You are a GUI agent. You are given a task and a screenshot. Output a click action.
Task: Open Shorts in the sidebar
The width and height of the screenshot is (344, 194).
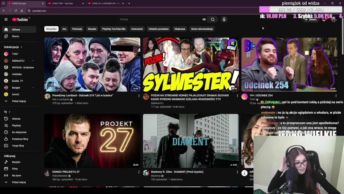click(19, 36)
